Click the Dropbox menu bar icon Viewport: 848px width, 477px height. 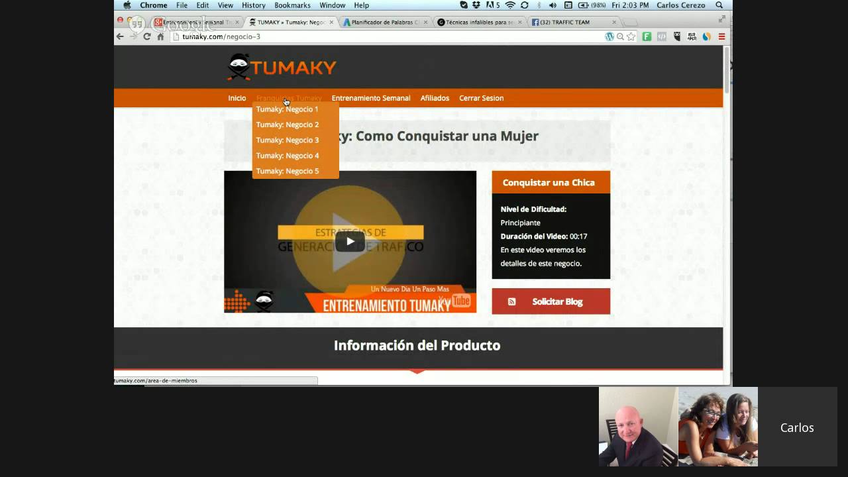coord(476,5)
